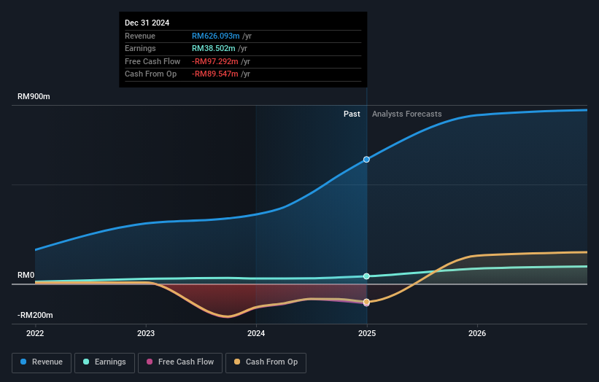Click the -RM200m y-axis label
Viewport: 599px width, 382px height.
coord(35,315)
